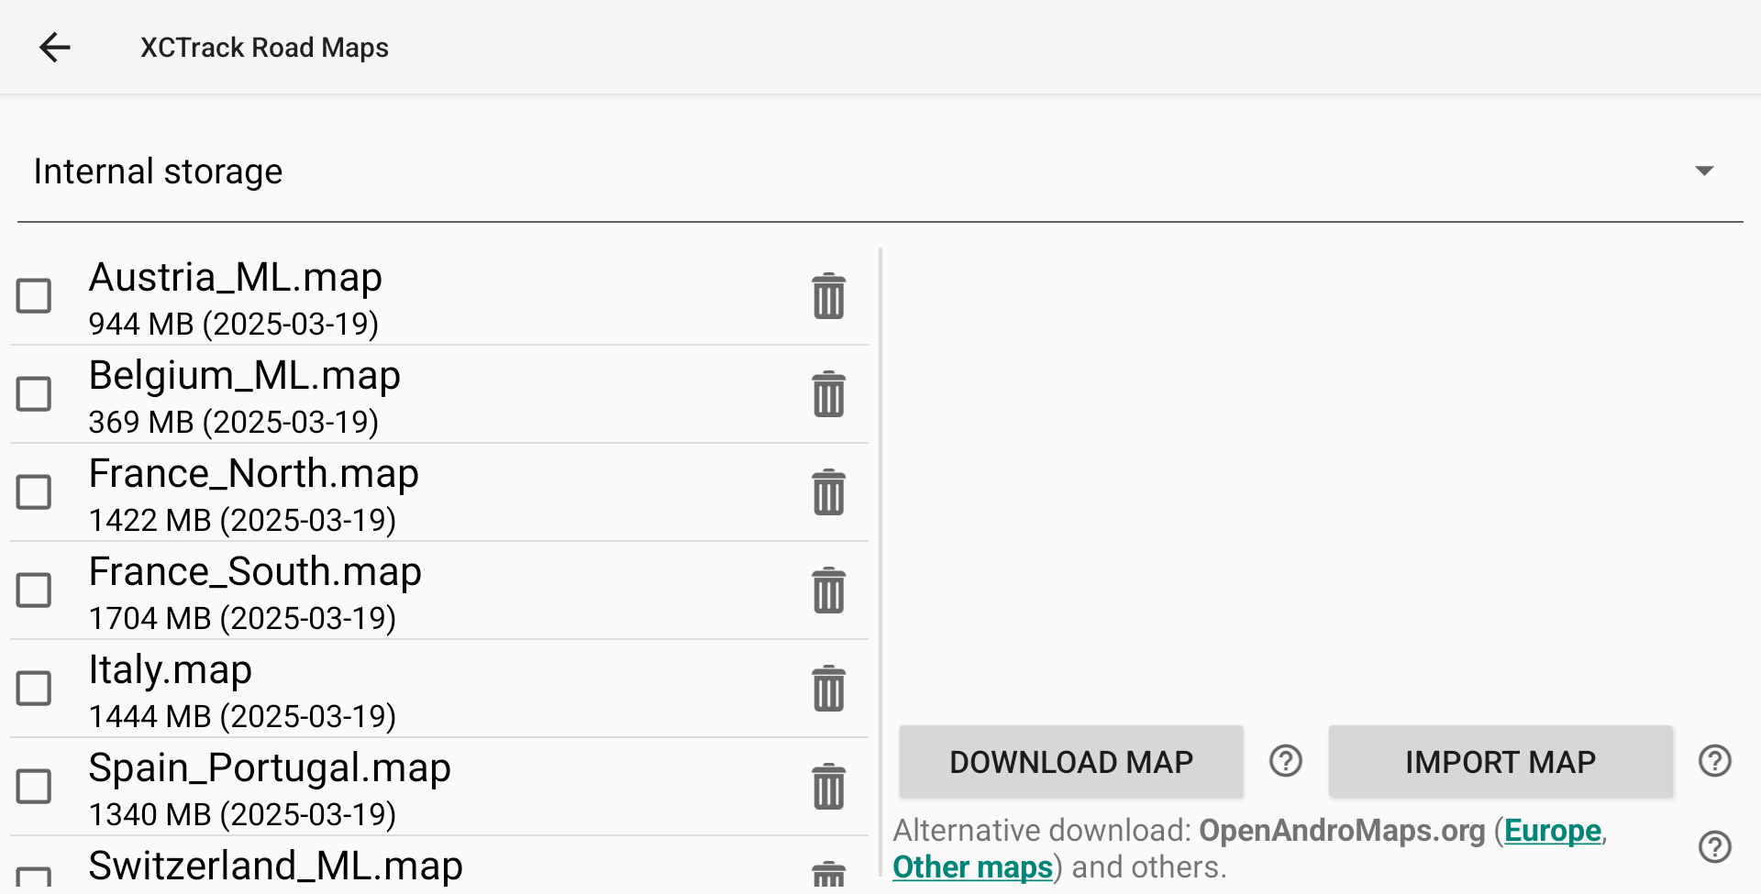Delete Spain_Portugal.map with trash icon

point(828,787)
